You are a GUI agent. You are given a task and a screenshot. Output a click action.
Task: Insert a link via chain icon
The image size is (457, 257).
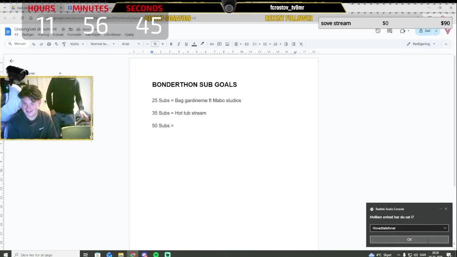[x=212, y=44]
